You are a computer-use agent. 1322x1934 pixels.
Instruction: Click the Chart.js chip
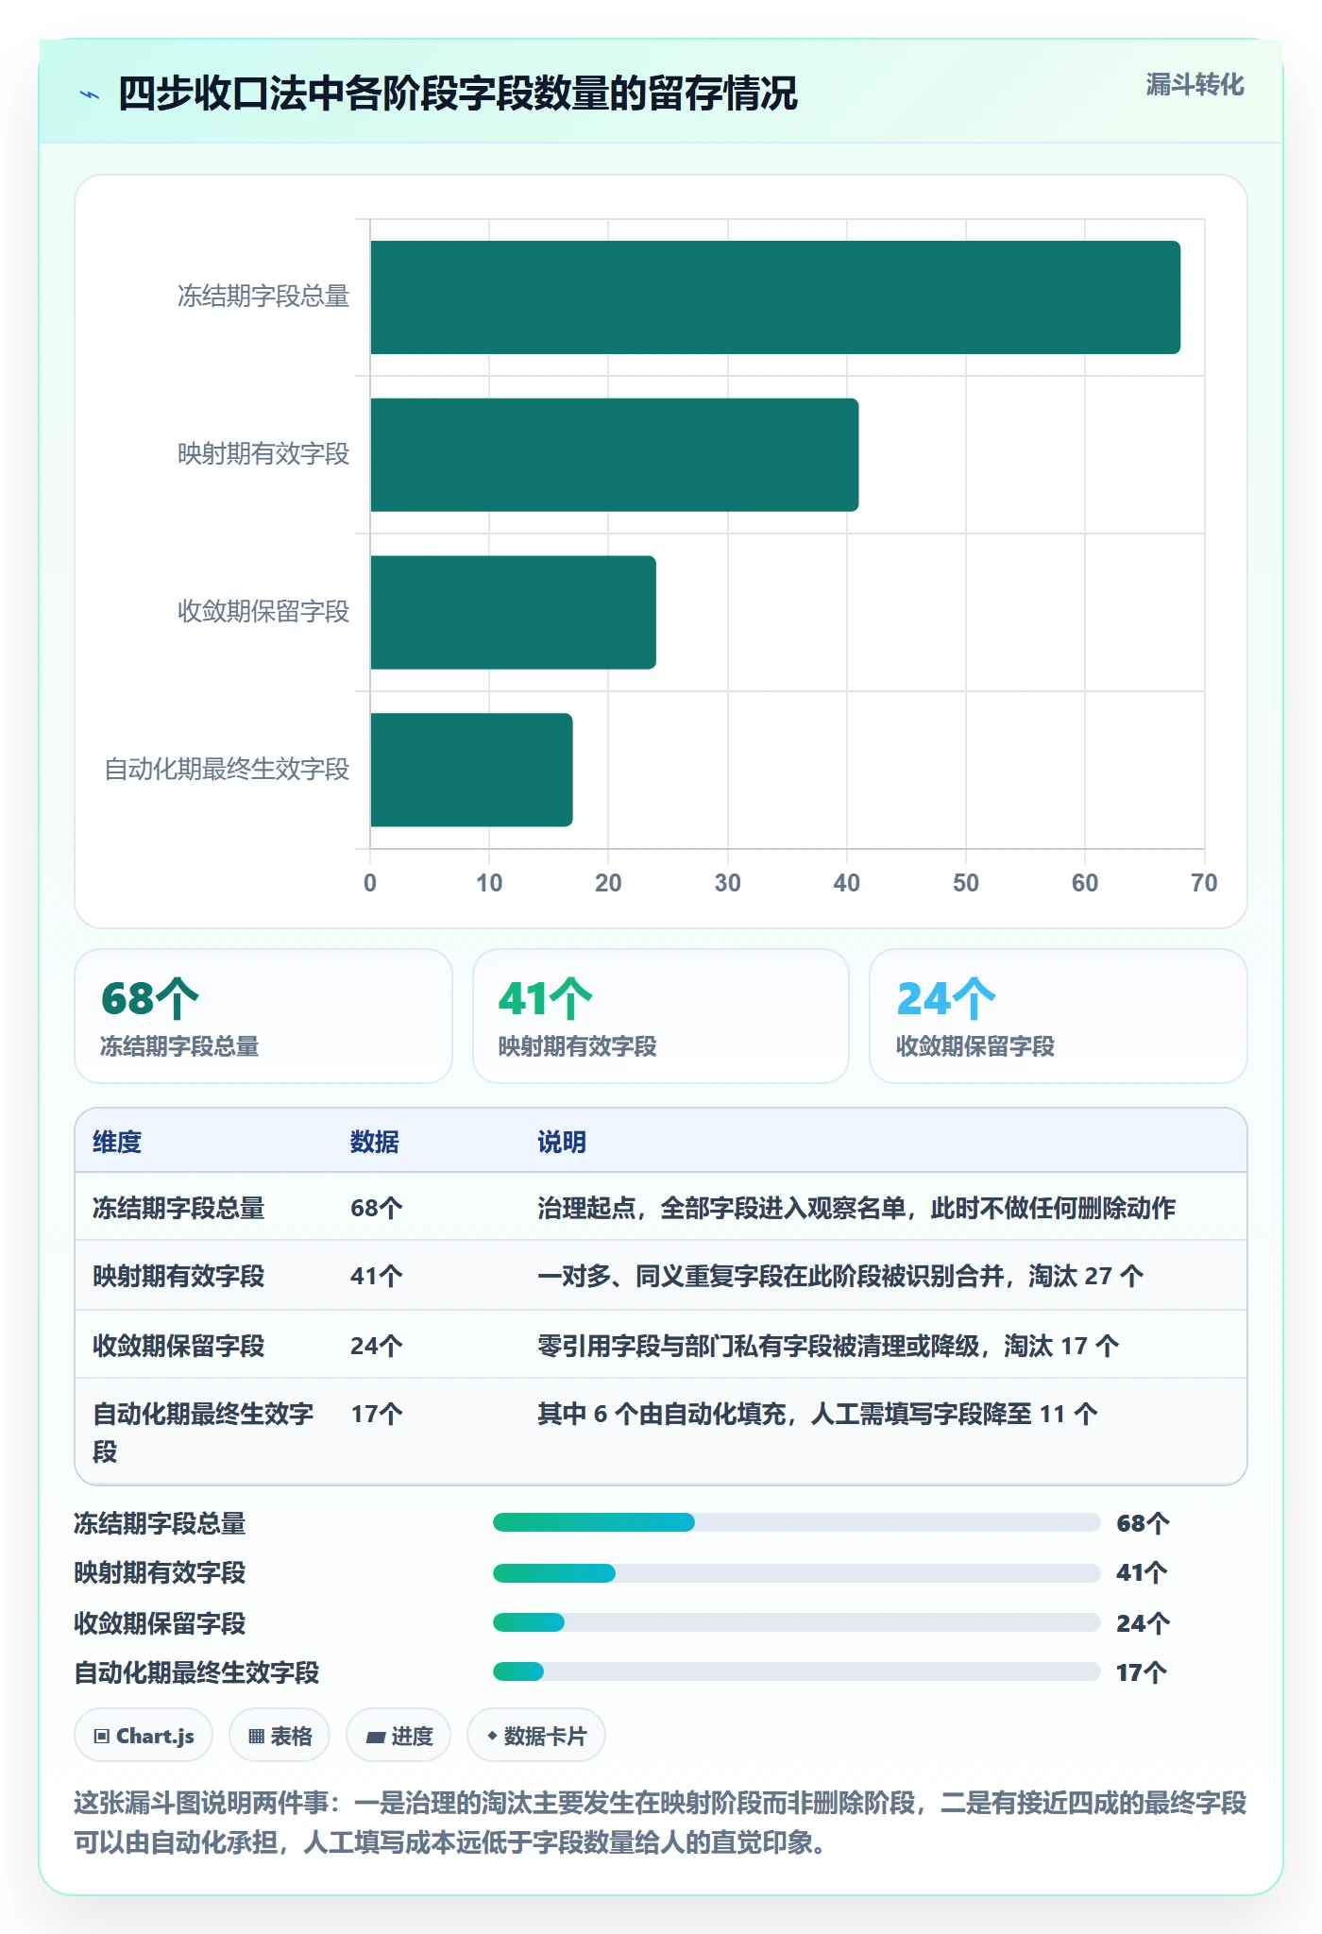[144, 1736]
